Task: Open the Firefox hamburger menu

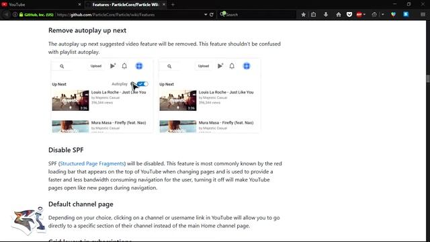Action: pos(423,15)
